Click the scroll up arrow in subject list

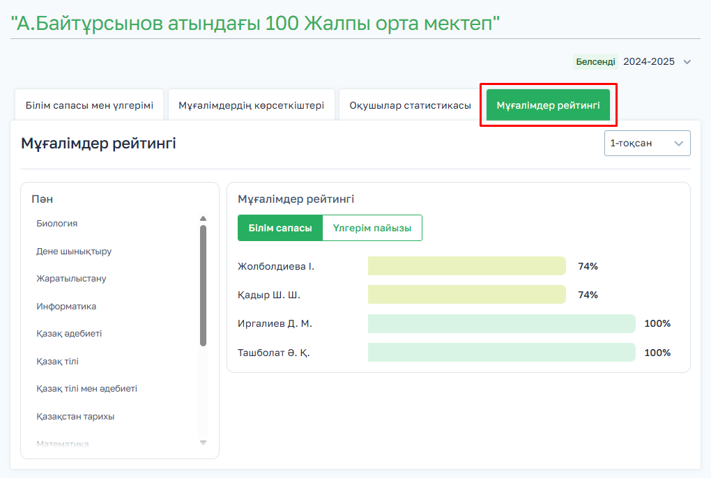click(203, 219)
